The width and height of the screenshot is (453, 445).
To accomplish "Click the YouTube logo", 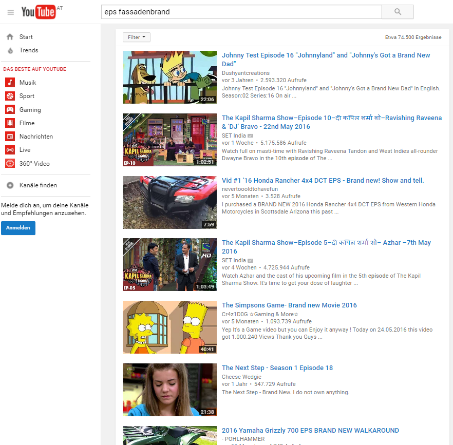I will point(38,12).
